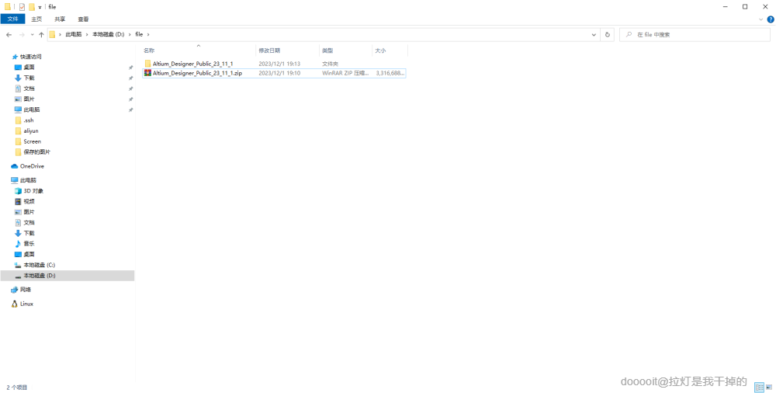Image resolution: width=776 pixels, height=393 pixels.
Task: Click the 3,316,688 size cell
Action: click(390, 73)
